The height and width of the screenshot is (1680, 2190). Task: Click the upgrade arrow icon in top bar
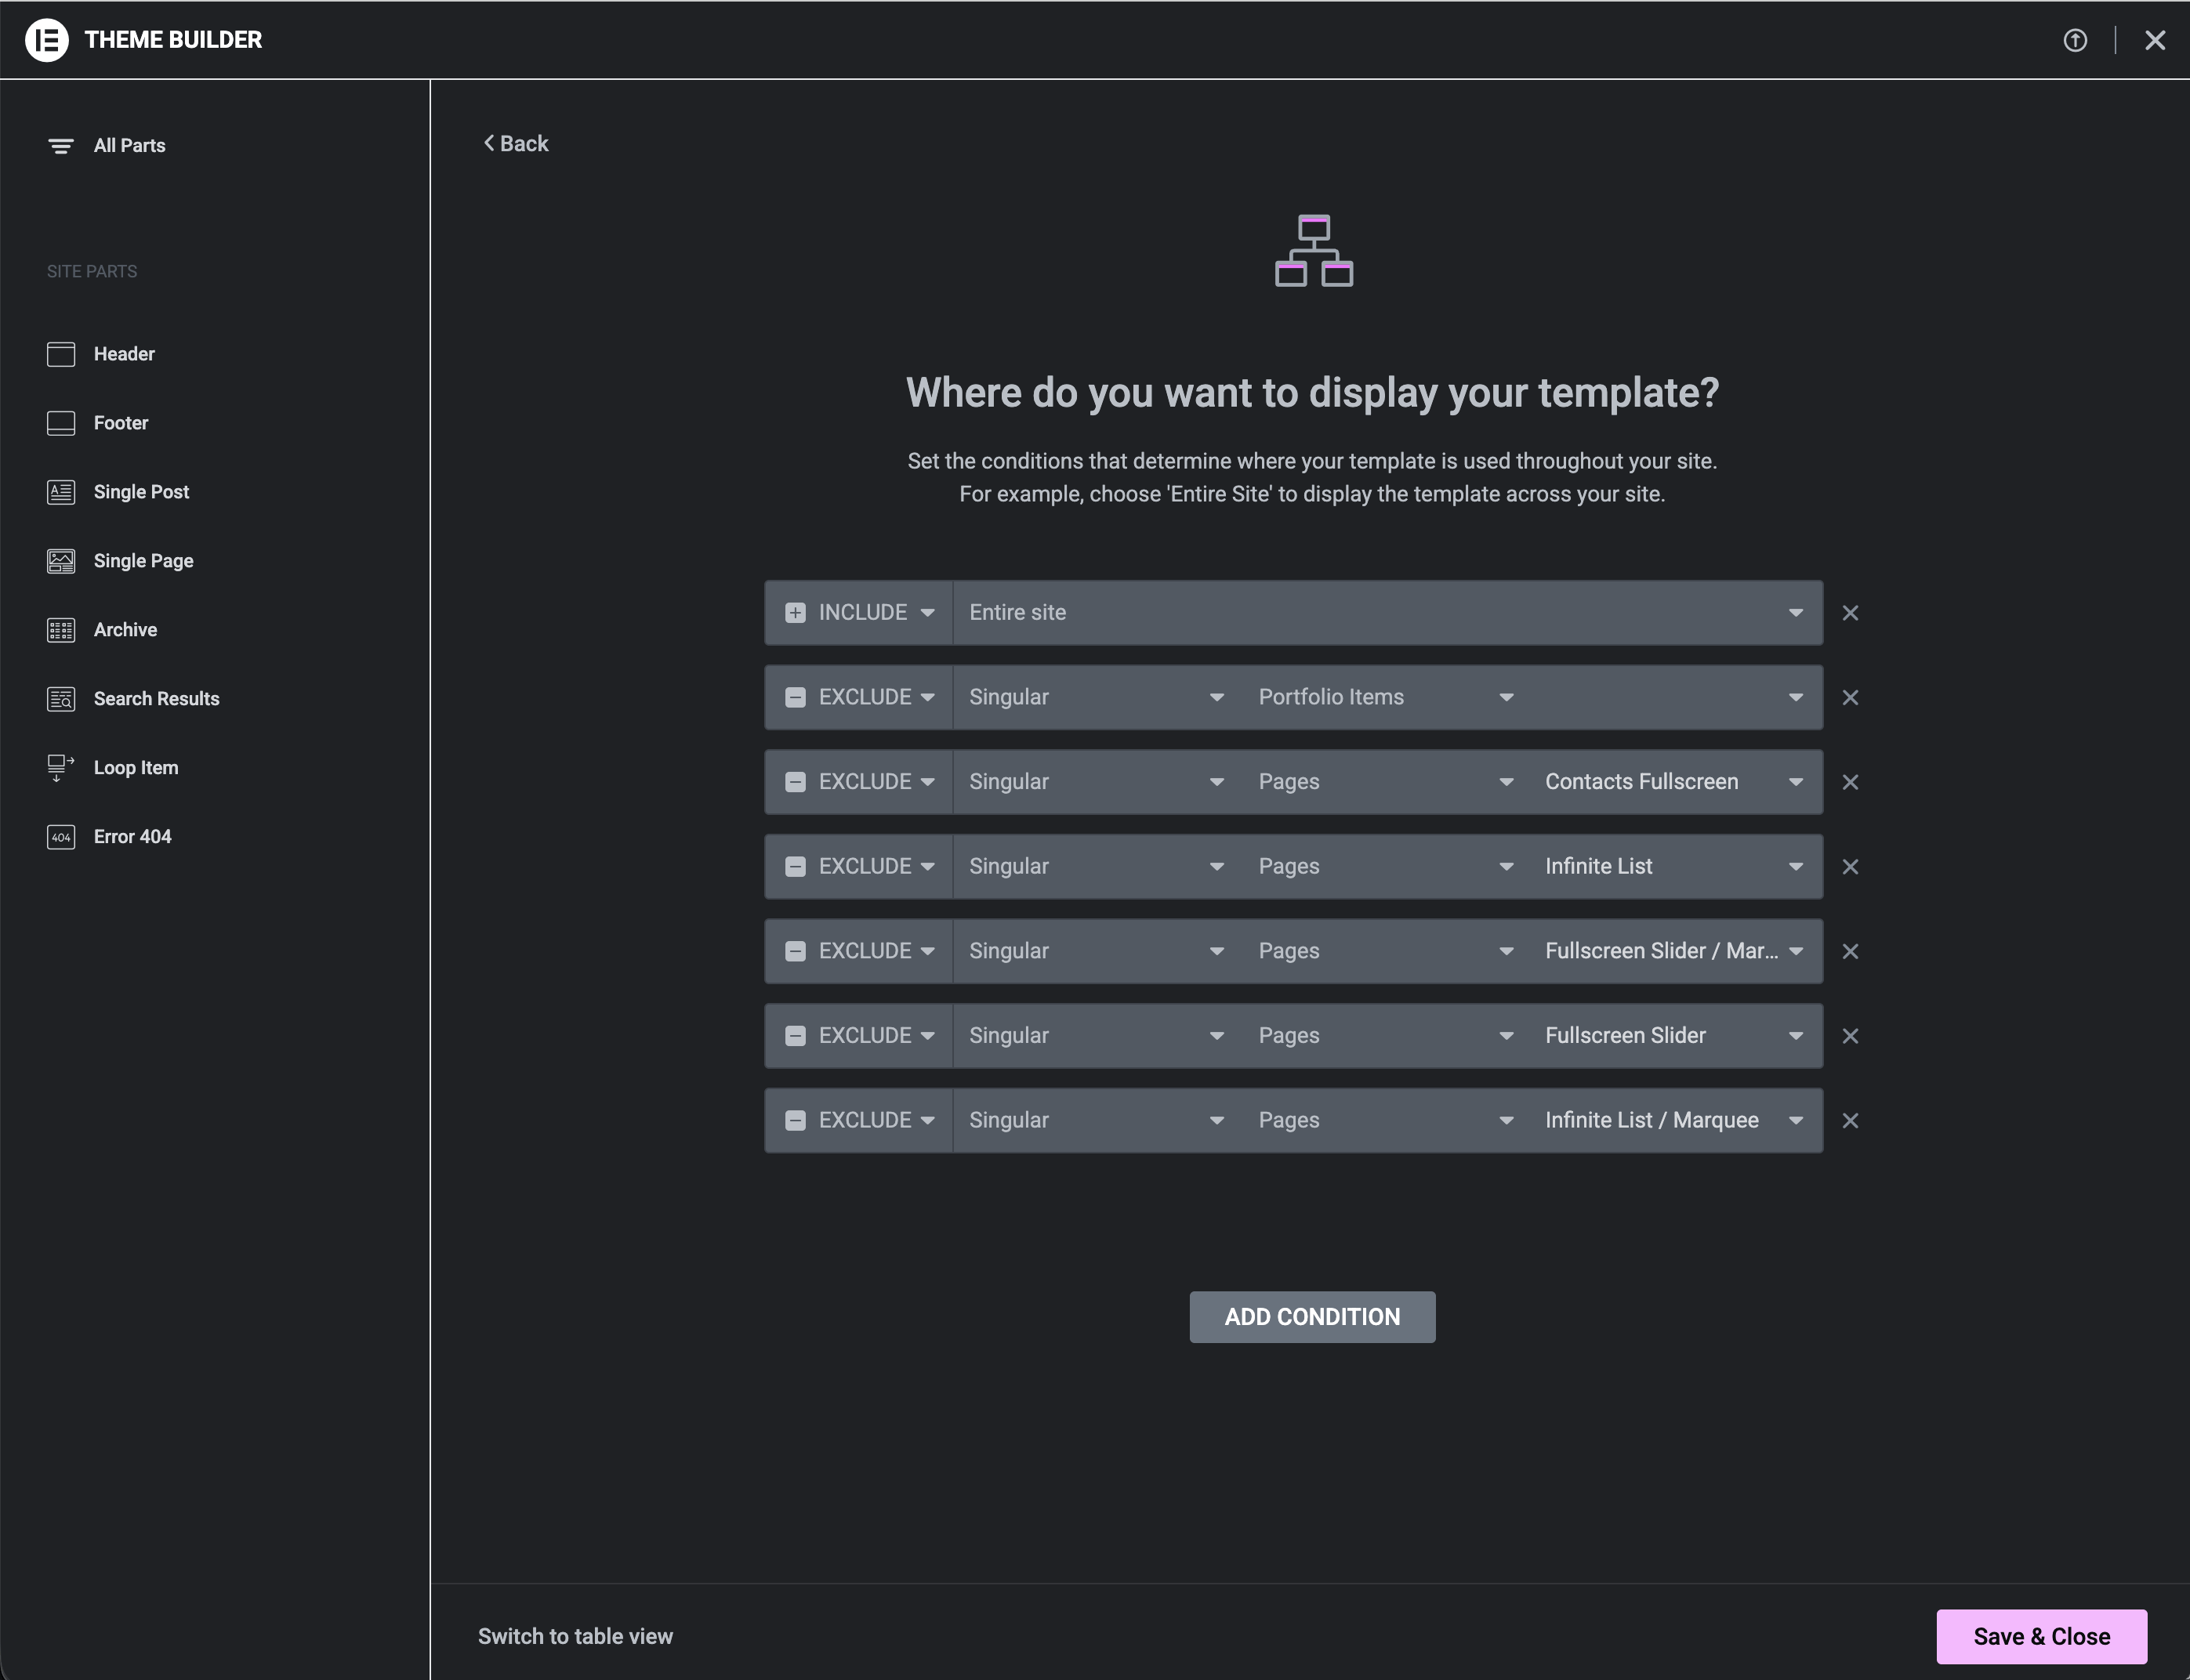[x=2074, y=40]
